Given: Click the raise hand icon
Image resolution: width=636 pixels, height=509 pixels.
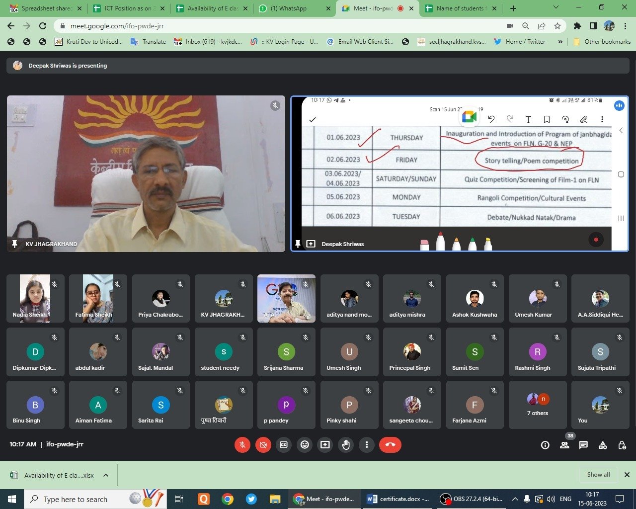Looking at the screenshot, I should point(346,445).
